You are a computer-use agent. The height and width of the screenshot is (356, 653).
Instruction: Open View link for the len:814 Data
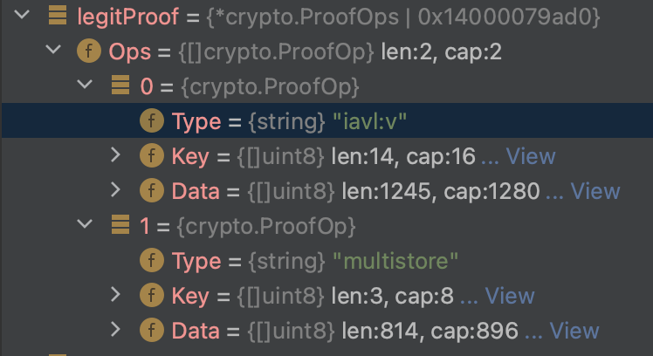574,331
